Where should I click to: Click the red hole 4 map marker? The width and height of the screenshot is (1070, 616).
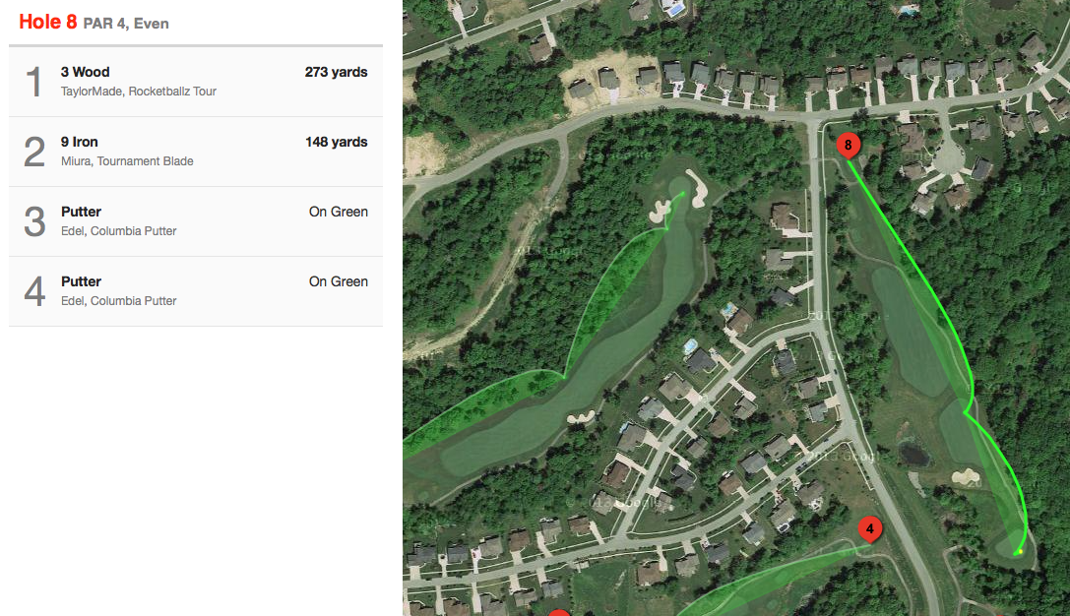pyautogui.click(x=869, y=529)
